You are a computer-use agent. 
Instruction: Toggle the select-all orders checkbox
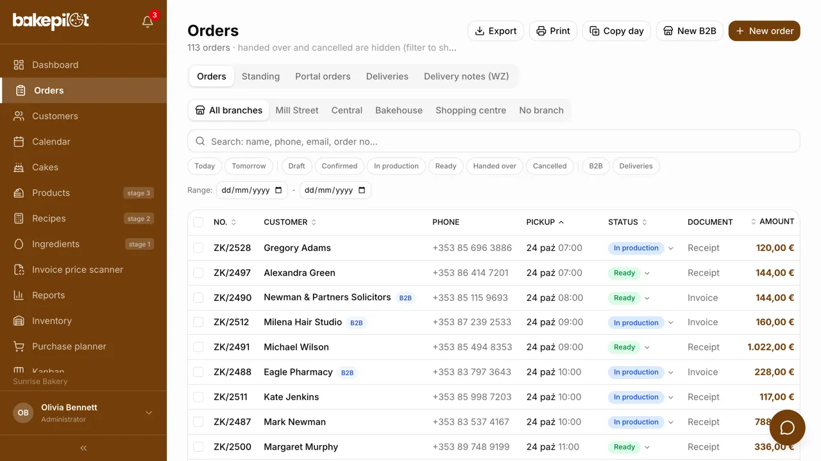pos(198,222)
